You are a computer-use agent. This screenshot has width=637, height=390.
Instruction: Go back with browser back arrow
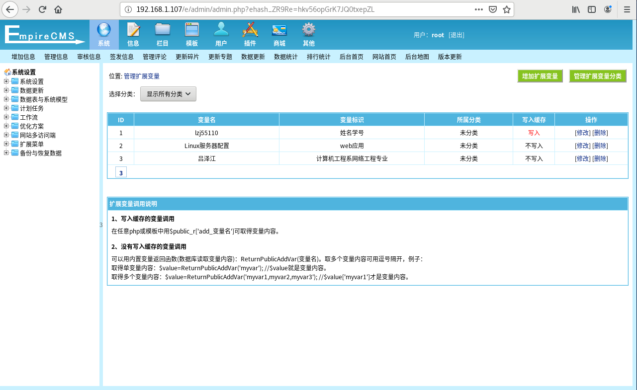point(11,9)
